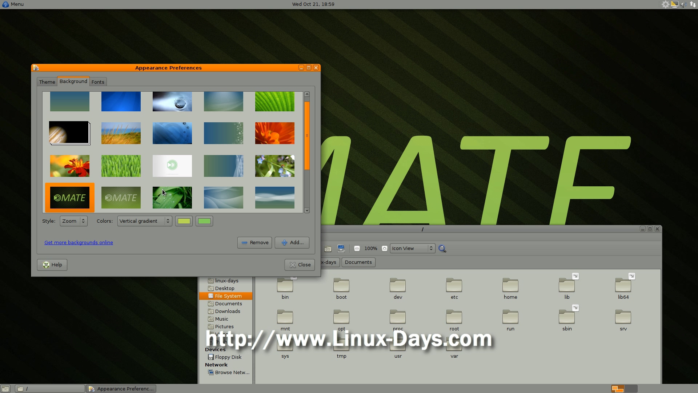Click the Computer toolbar icon in file manager
The width and height of the screenshot is (698, 393).
(x=341, y=249)
